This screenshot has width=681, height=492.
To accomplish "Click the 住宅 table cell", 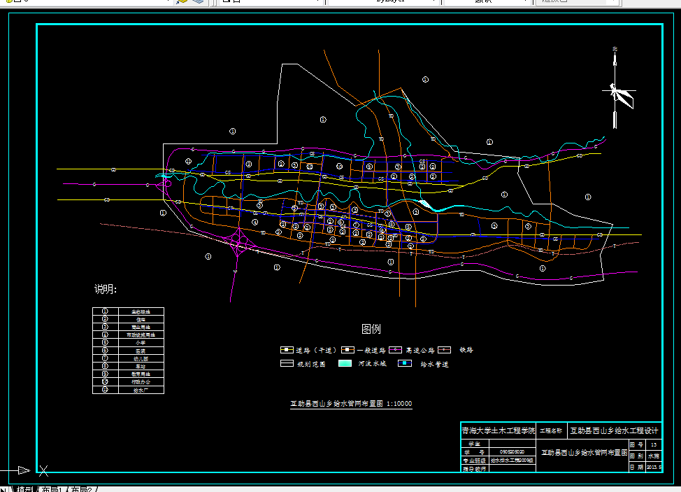I will (x=141, y=319).
